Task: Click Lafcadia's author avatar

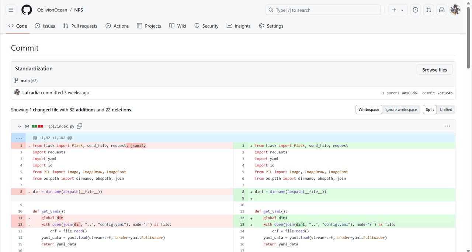Action: click(x=17, y=93)
